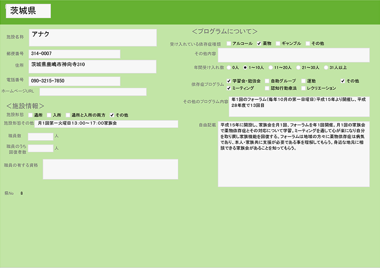Click the empty ホームページURL field
This screenshot has width=380, height=268.
(x=93, y=92)
